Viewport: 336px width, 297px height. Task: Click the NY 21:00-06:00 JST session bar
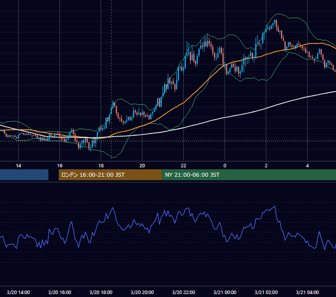click(x=249, y=175)
